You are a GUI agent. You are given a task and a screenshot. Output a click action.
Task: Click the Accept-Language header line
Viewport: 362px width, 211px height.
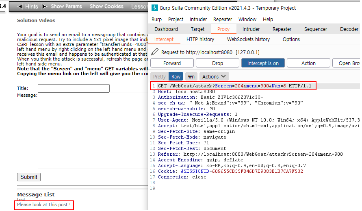pyautogui.click(x=232, y=165)
